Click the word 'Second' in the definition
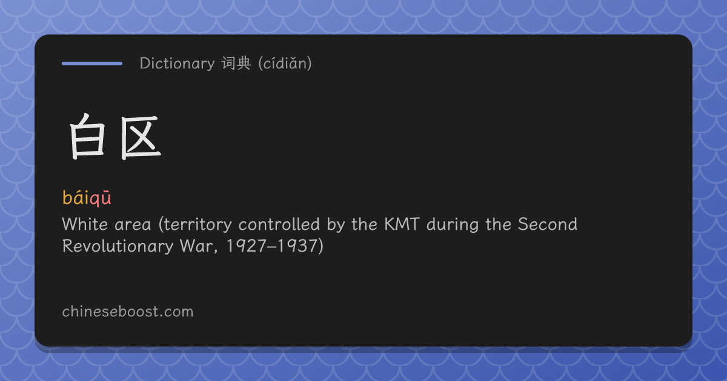The height and width of the screenshot is (381, 727). click(547, 224)
